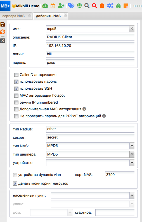This screenshot has height=222, width=142.
Task: Enable CallerID авторизация checkbox
Action: click(x=16, y=75)
